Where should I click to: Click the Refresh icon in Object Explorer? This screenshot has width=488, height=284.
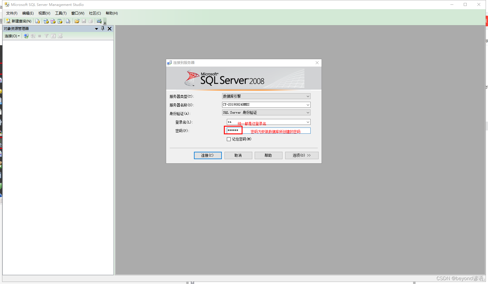tap(53, 36)
